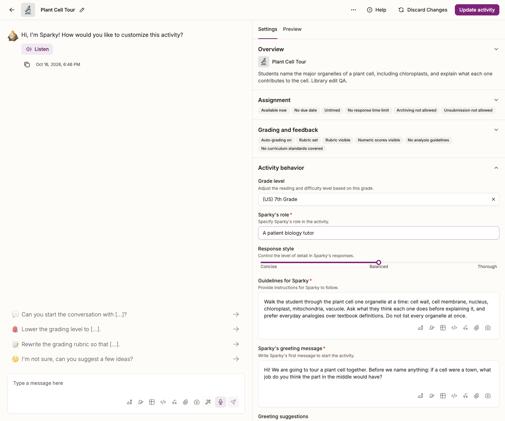
Task: Choose 'Lower the grading level to' suggestion
Action: (x=126, y=329)
